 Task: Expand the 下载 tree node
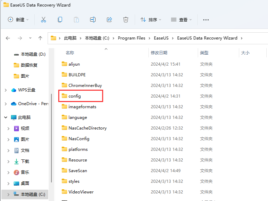pyautogui.click(x=8, y=161)
